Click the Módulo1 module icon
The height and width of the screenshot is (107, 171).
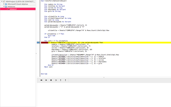point(8,9)
